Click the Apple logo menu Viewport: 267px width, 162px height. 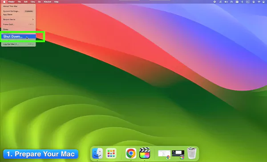4,2
